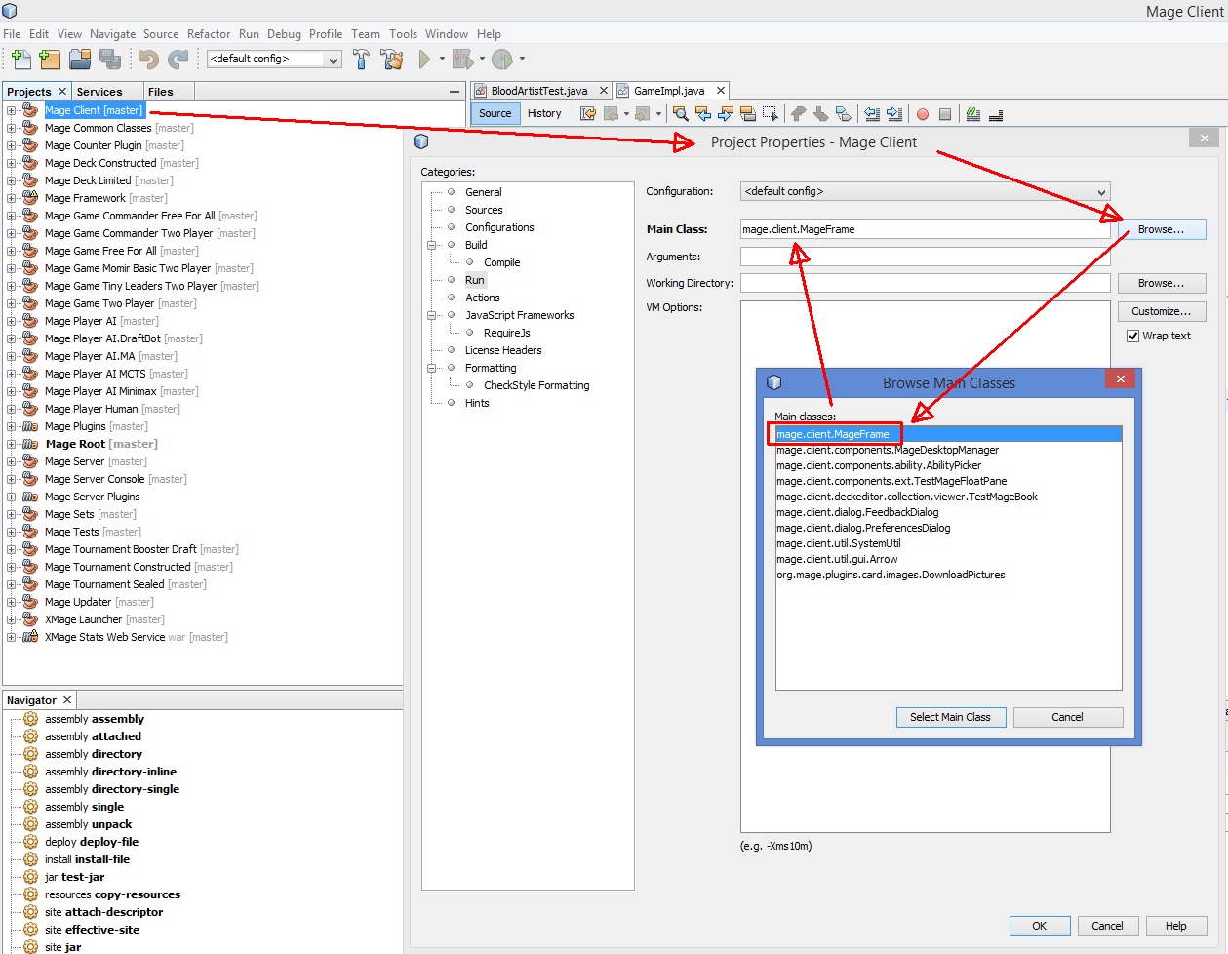Click the Select Main Class button
Image resolution: width=1228 pixels, height=954 pixels.
949,717
